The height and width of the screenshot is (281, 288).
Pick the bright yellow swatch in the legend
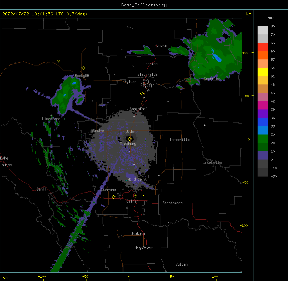point(263,72)
